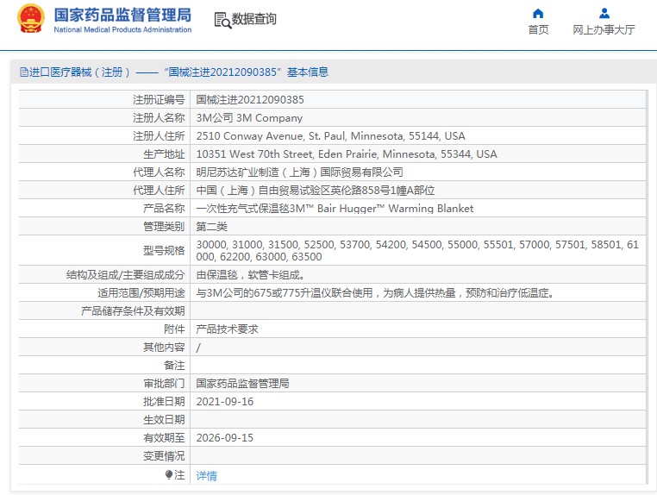Click the user icon for online service hall
657x495 pixels.
(604, 14)
